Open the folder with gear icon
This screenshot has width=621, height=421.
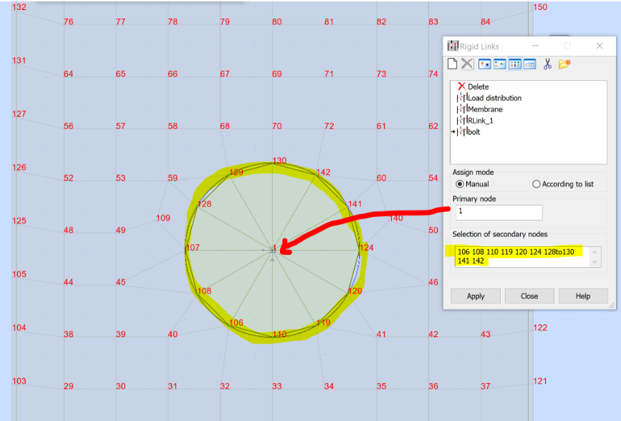pos(564,64)
